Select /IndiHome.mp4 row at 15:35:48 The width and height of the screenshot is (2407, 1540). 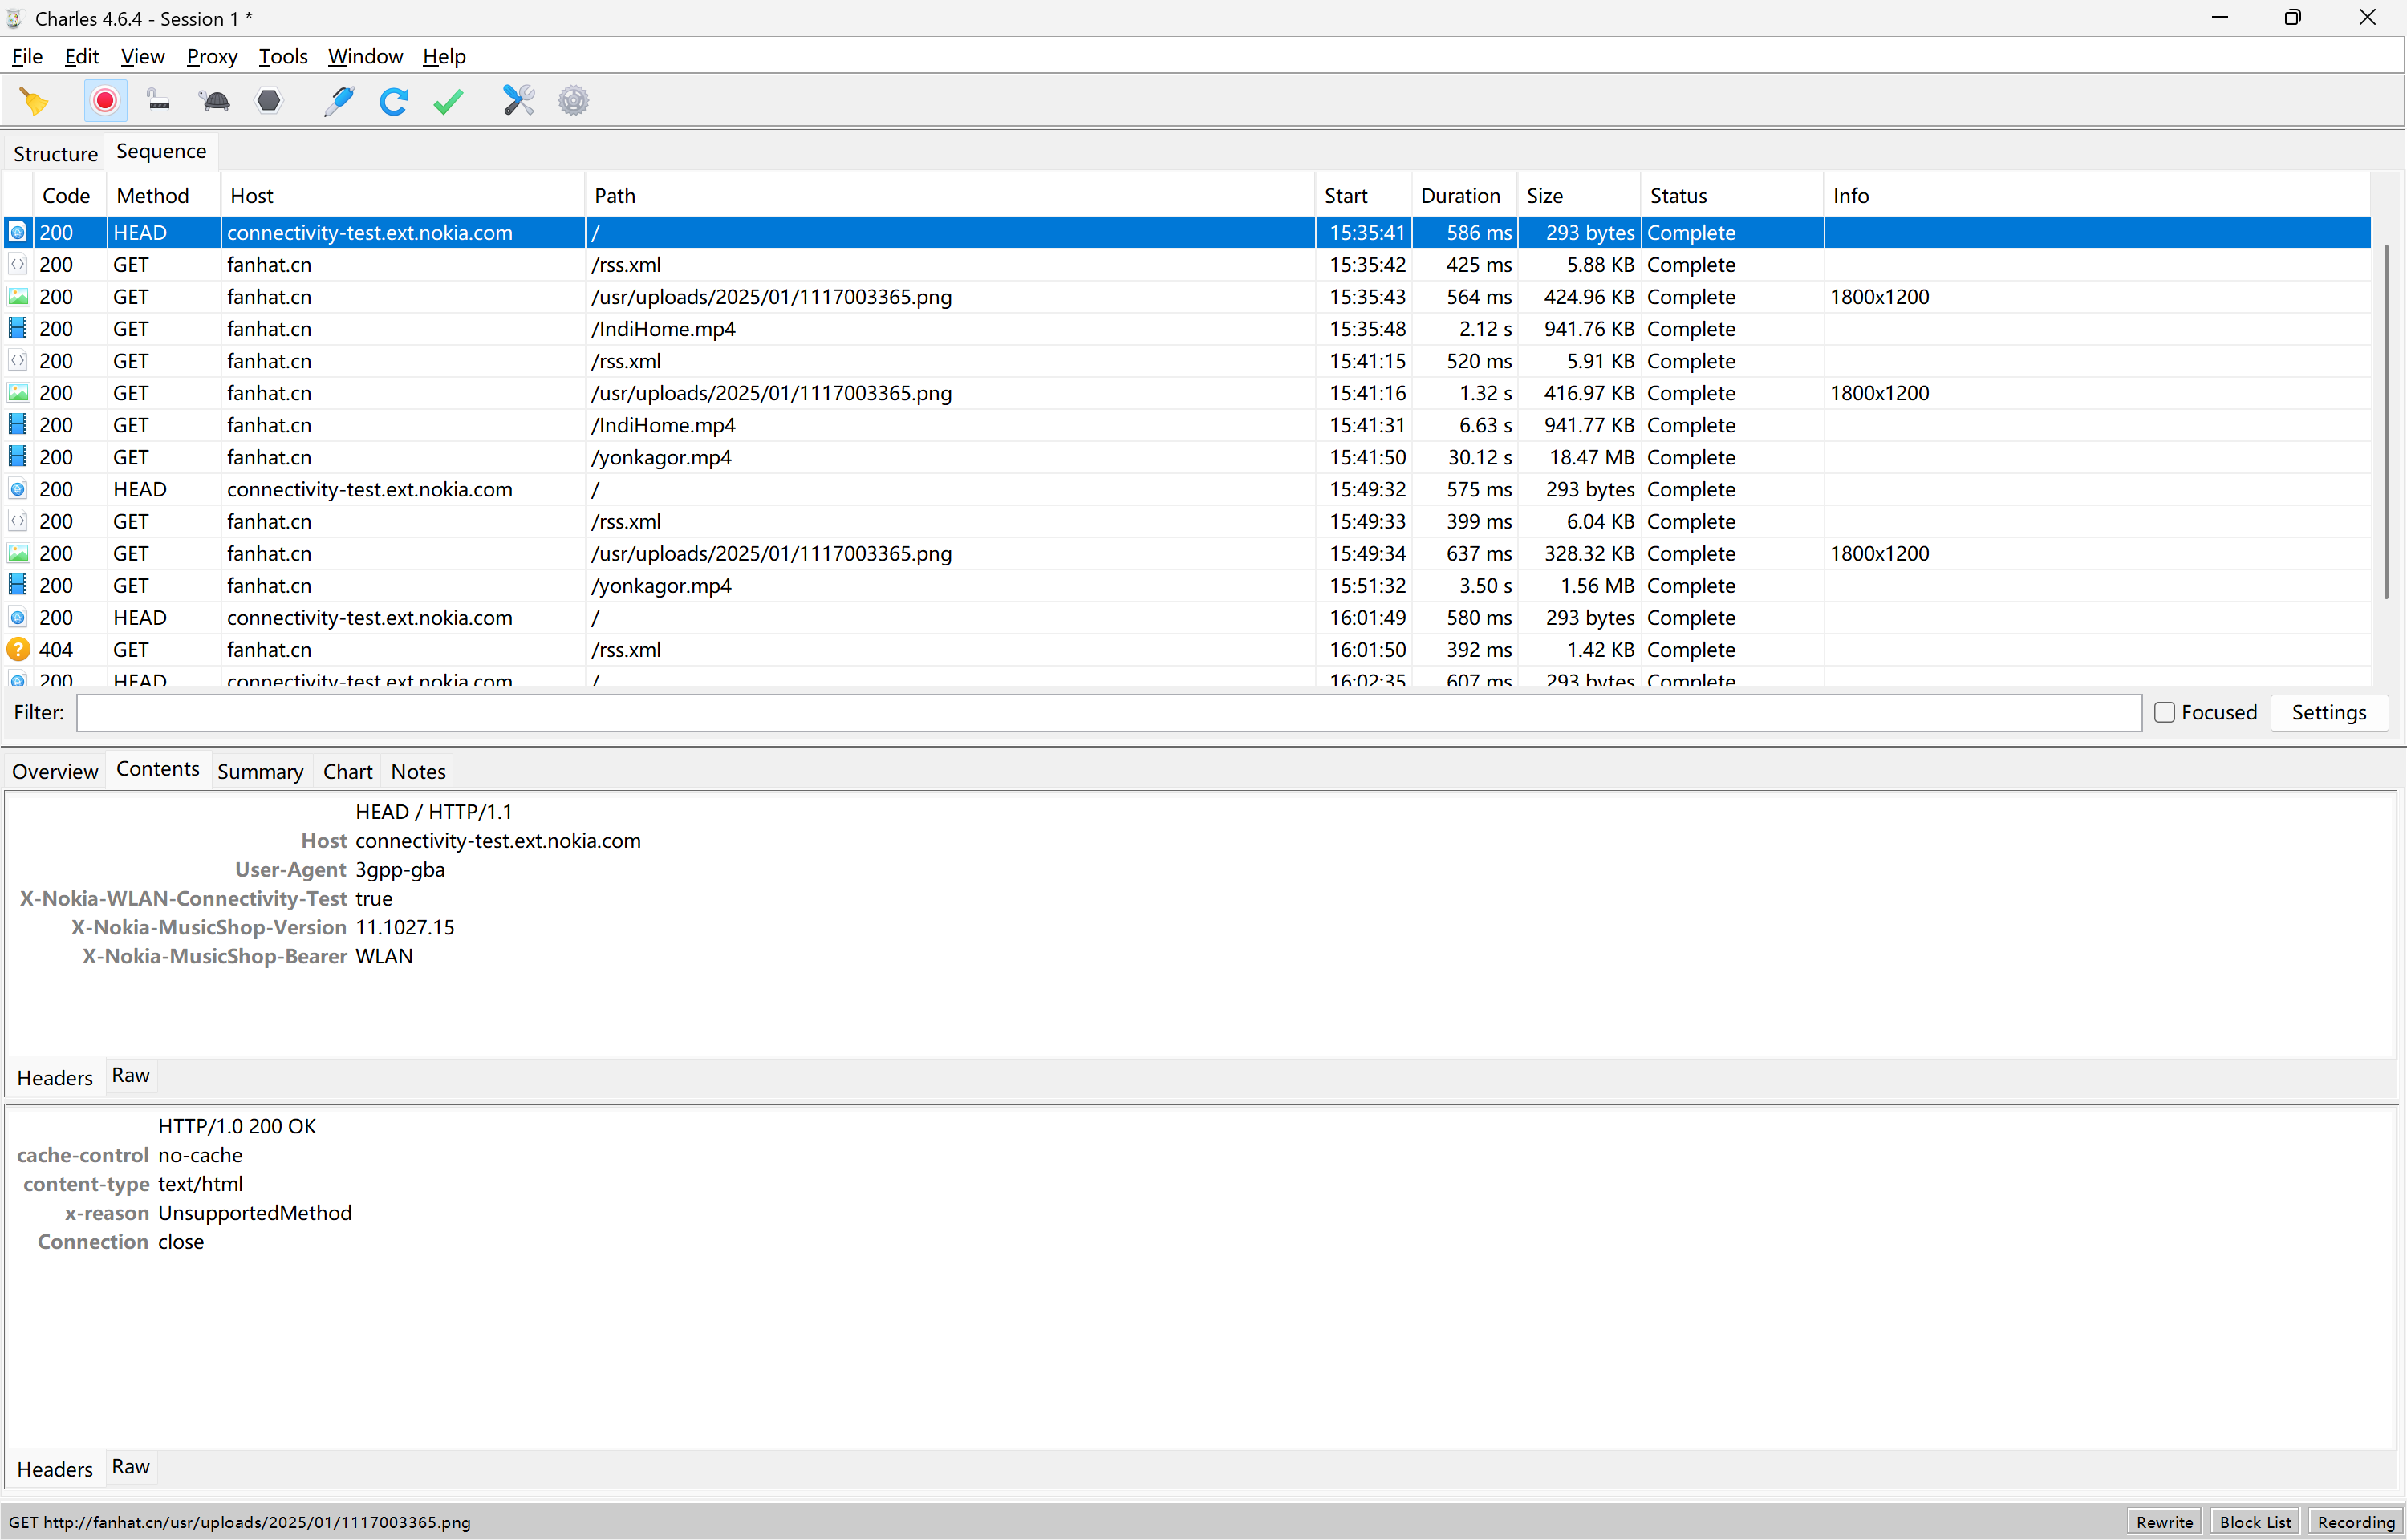(1187, 329)
